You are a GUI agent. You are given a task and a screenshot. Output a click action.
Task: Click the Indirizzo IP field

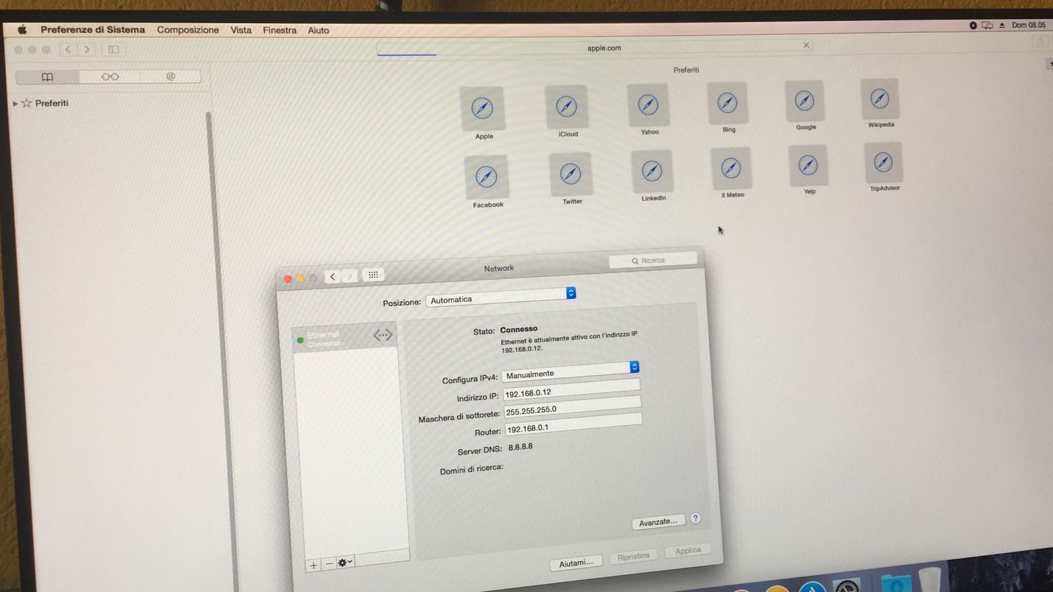pyautogui.click(x=571, y=389)
